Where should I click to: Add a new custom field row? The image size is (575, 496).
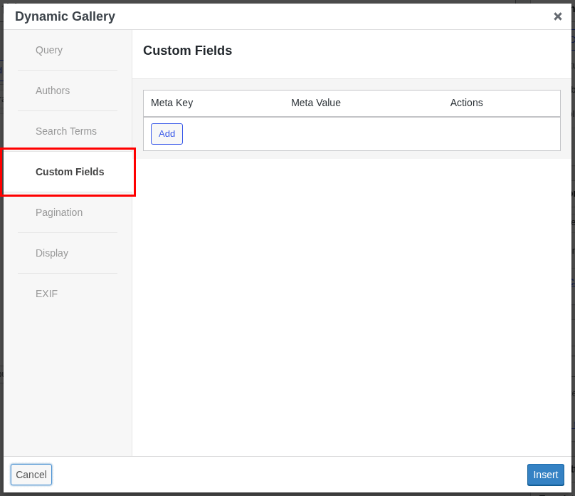pyautogui.click(x=167, y=133)
